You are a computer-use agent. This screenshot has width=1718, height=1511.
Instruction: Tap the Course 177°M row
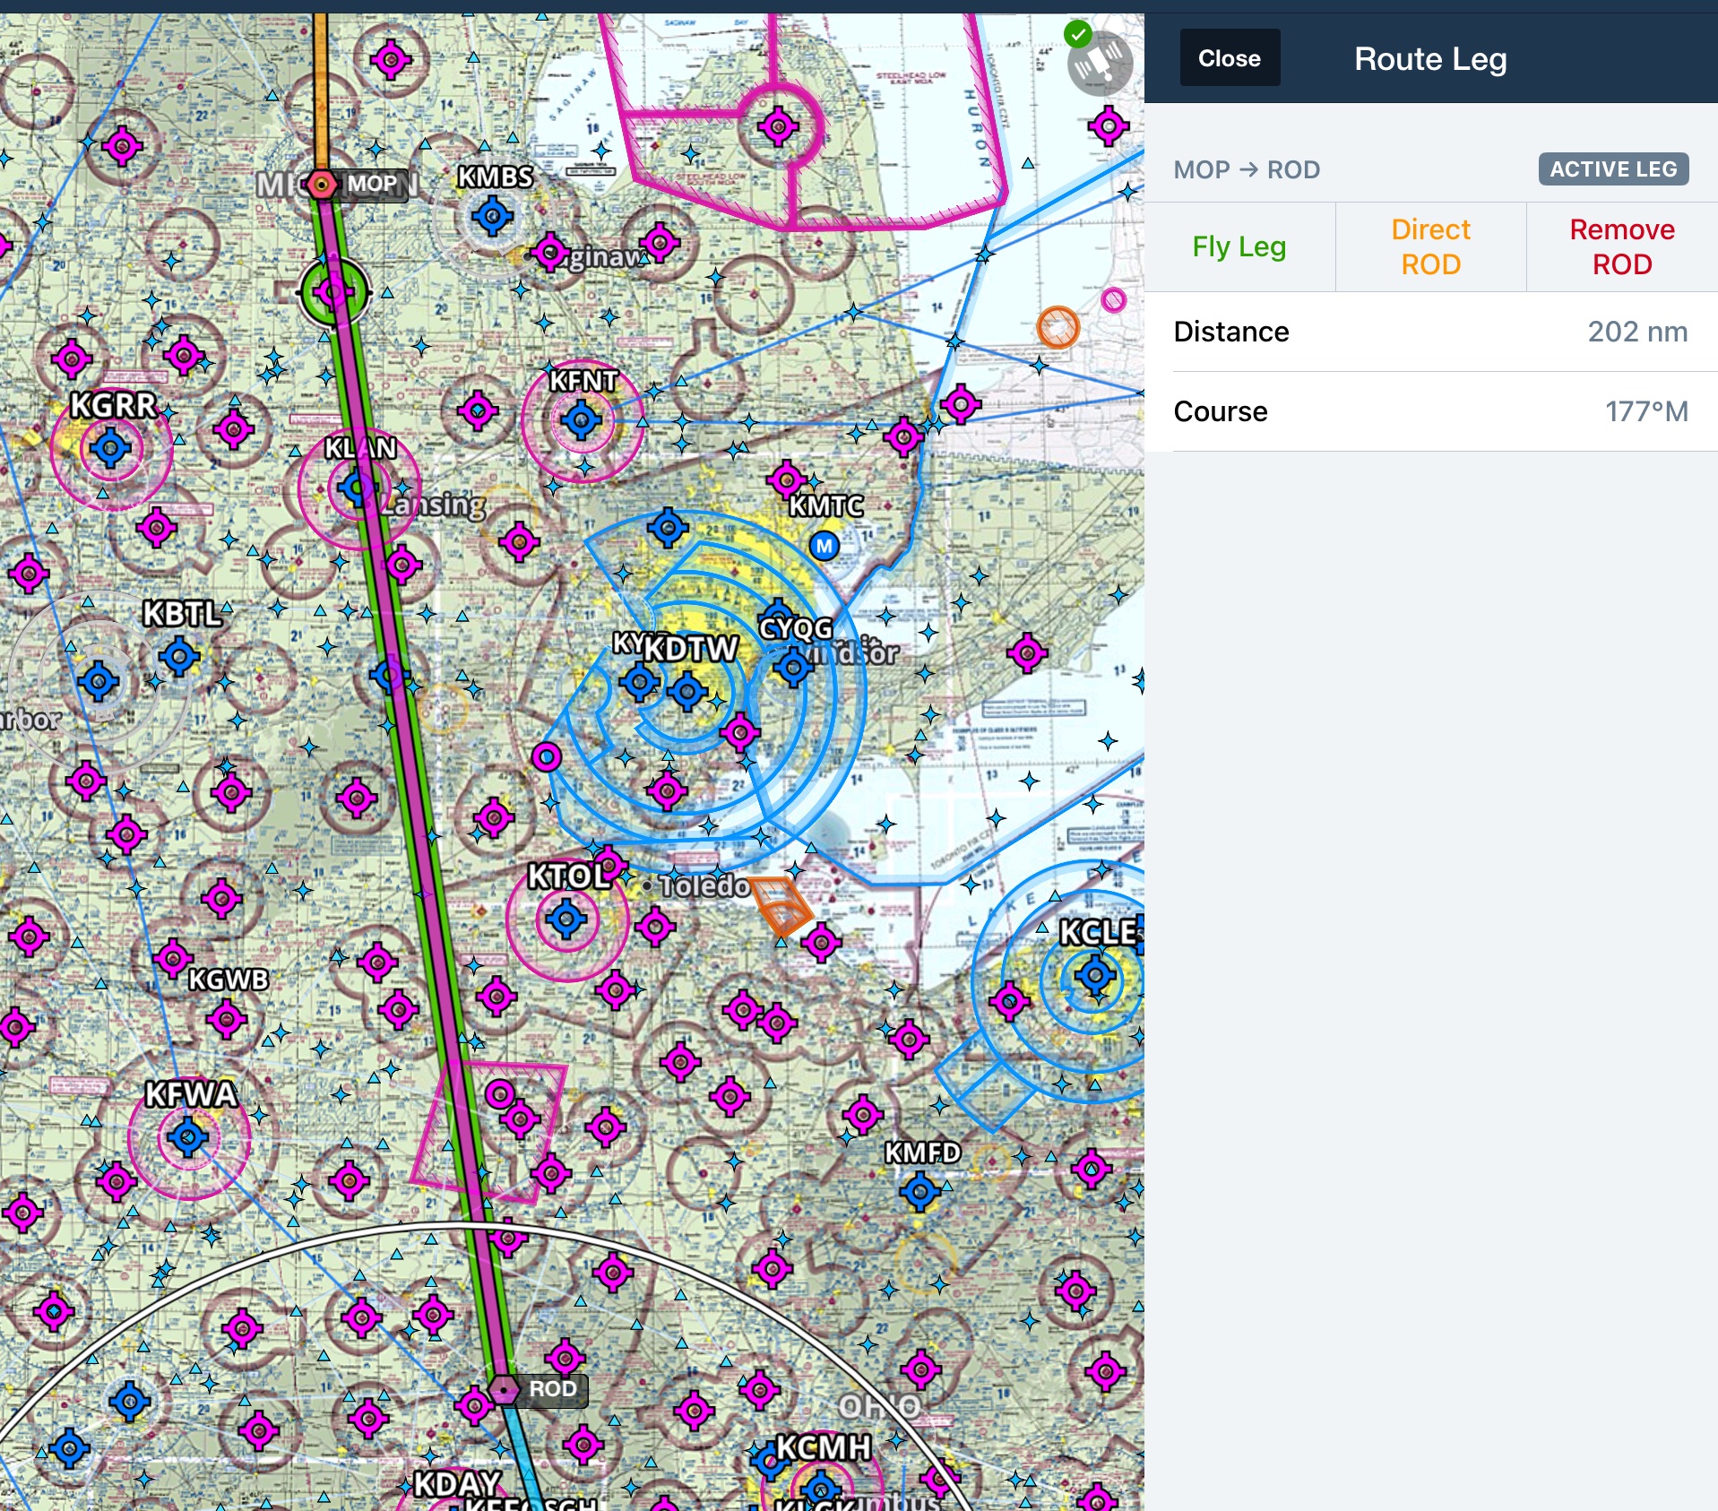1431,411
